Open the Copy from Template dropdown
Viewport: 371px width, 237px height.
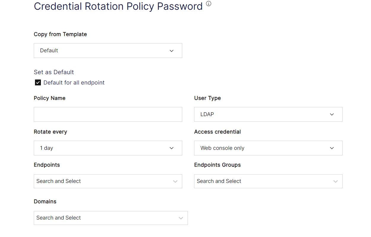point(108,50)
